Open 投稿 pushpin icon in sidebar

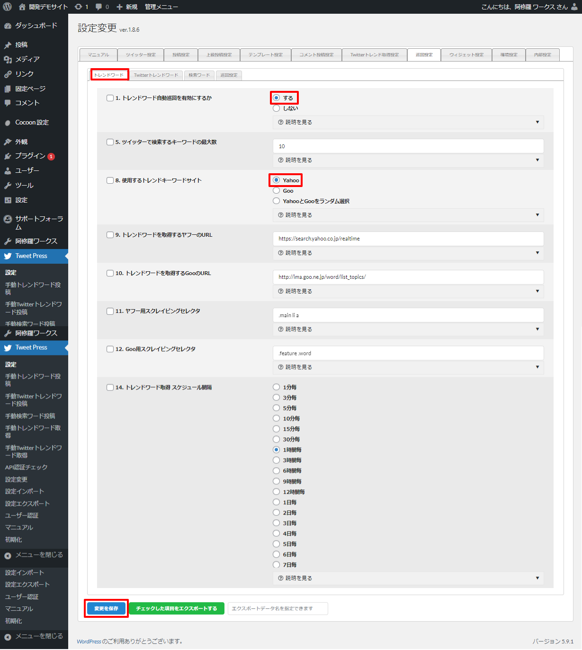click(x=8, y=45)
